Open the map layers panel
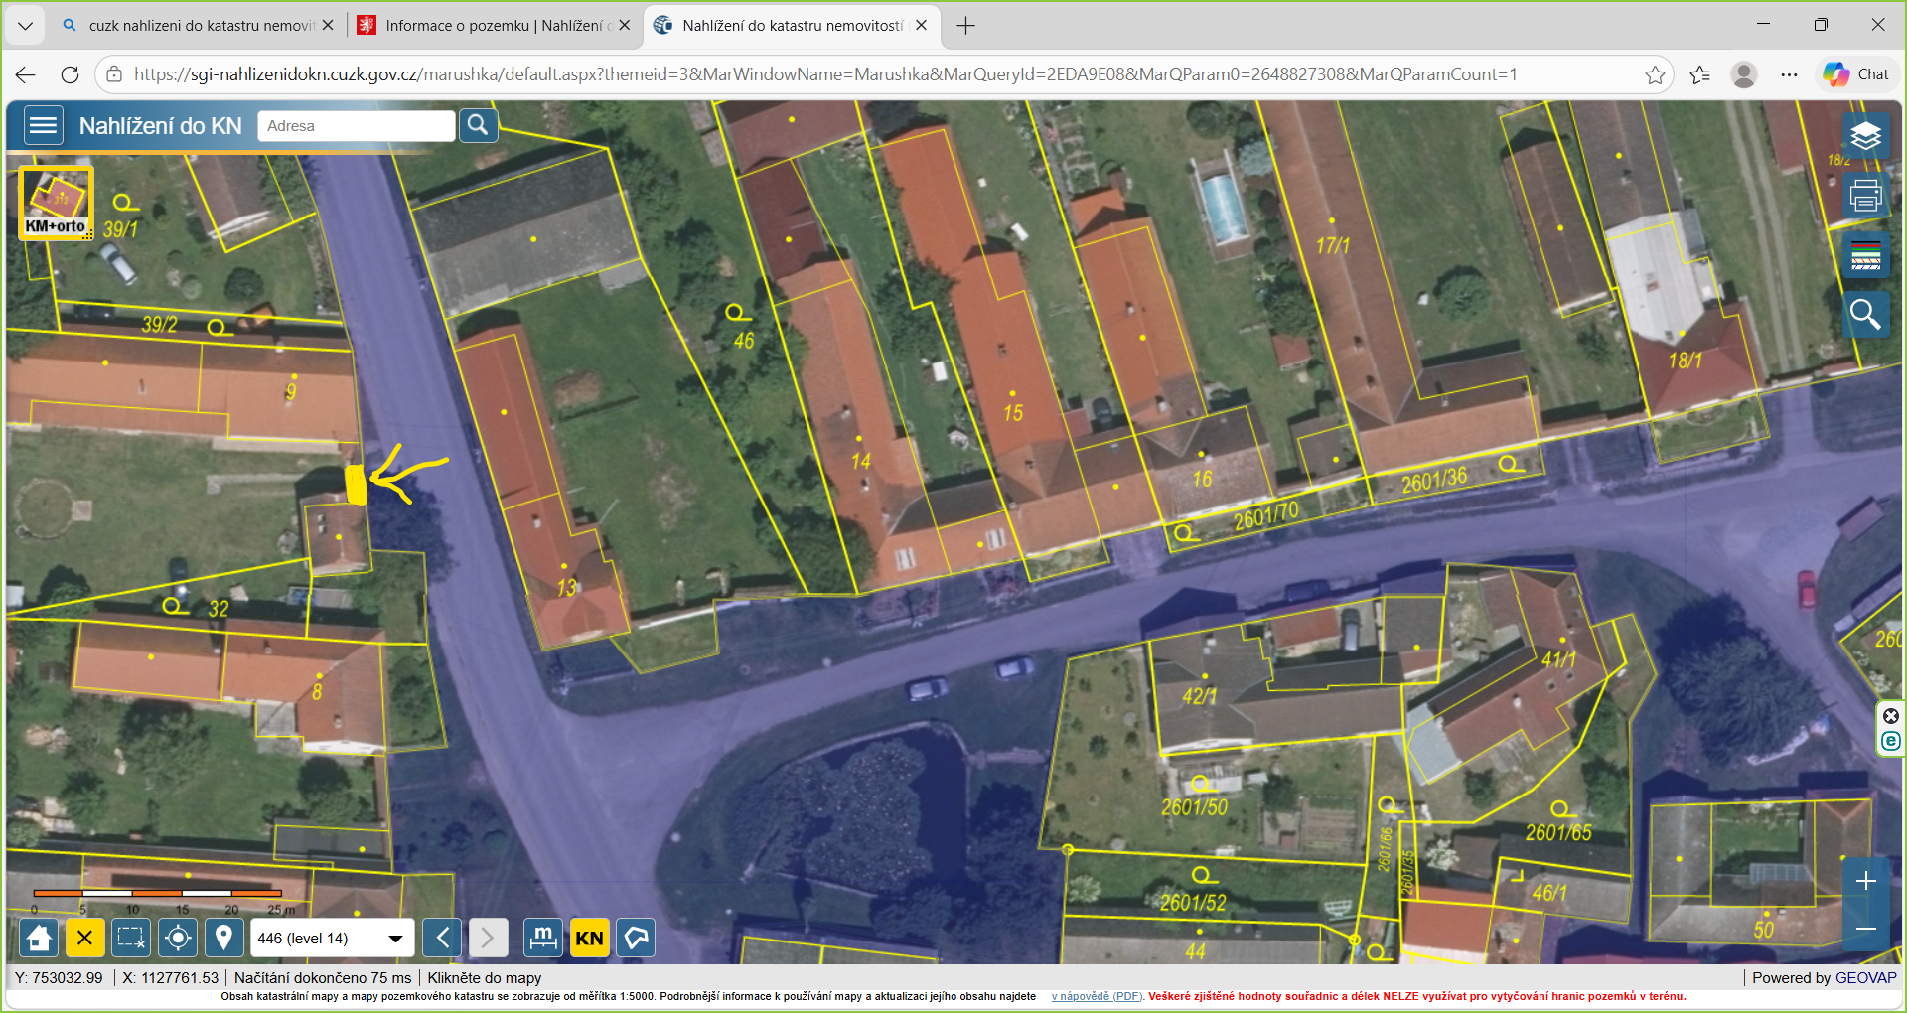Image resolution: width=1907 pixels, height=1013 pixels. pyautogui.click(x=1865, y=136)
